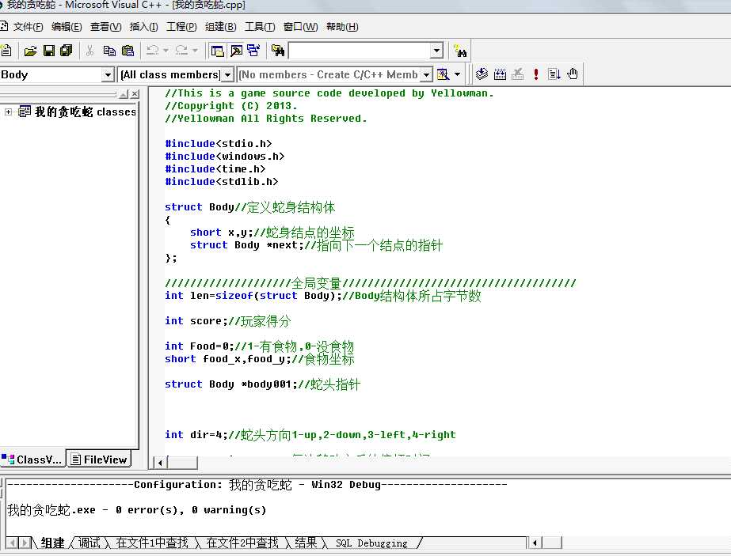
Task: Click the Paste clipboard icon
Action: coord(128,51)
